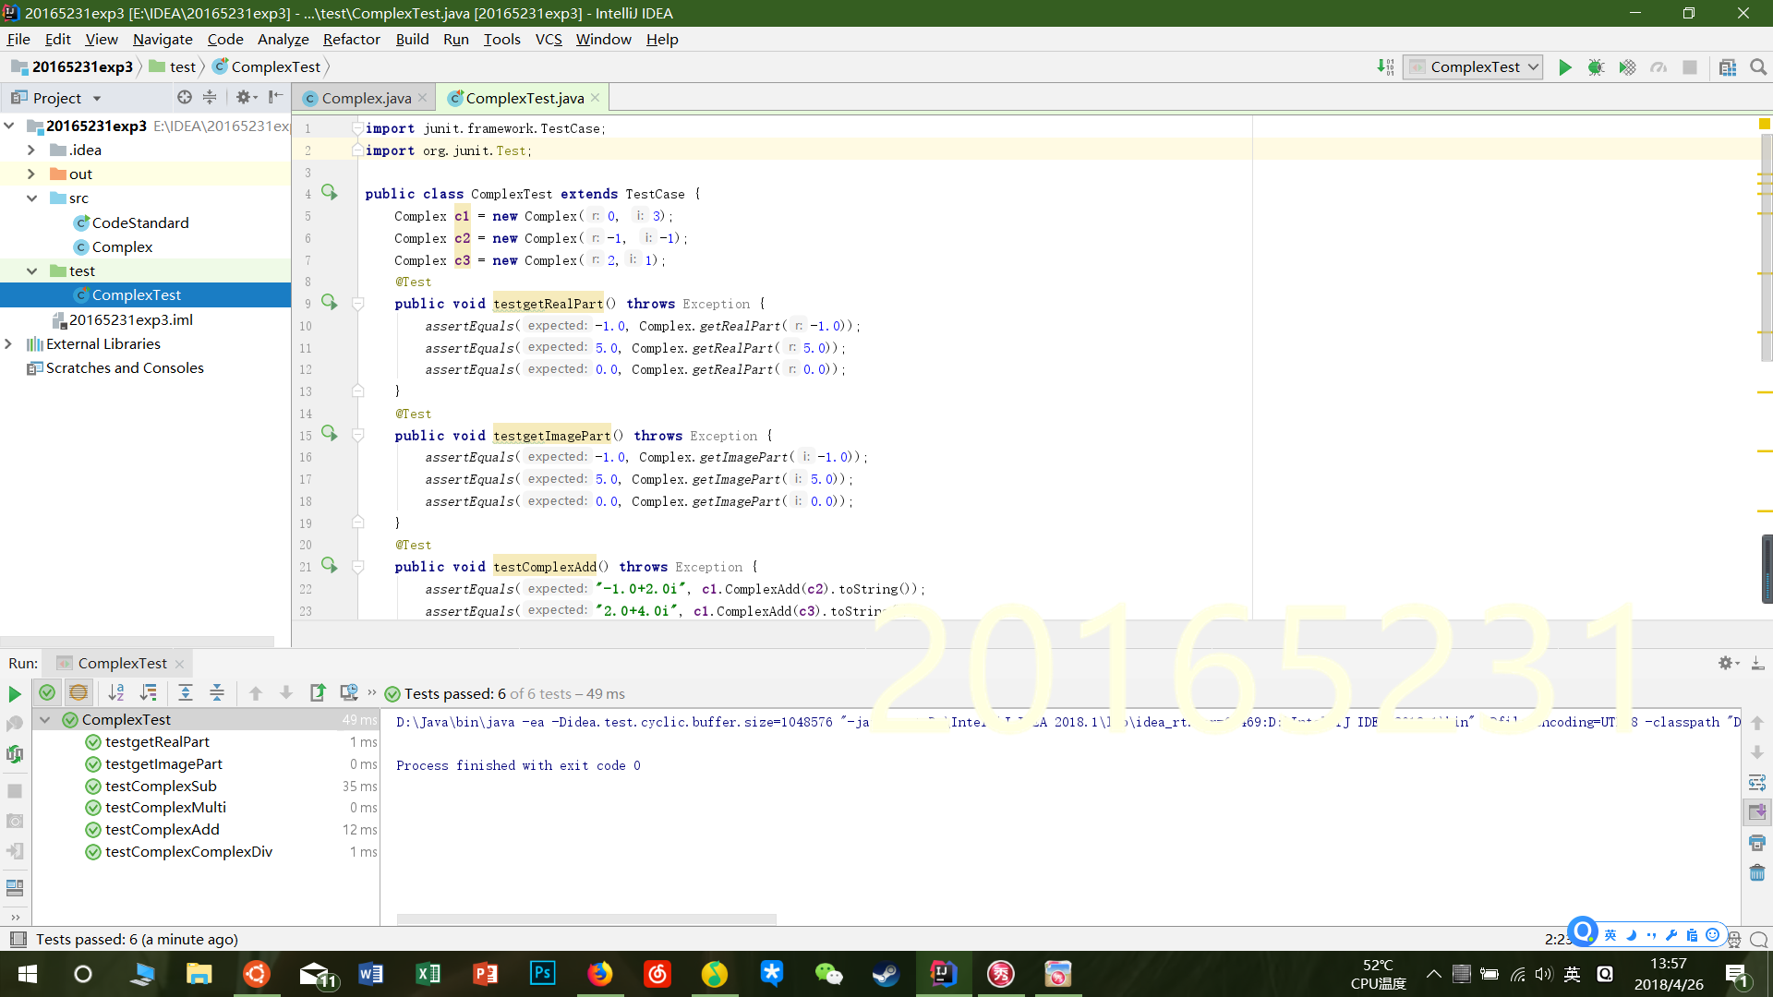Click the console horizontal scrollbar
This screenshot has height=997, width=1773.
pyautogui.click(x=586, y=919)
